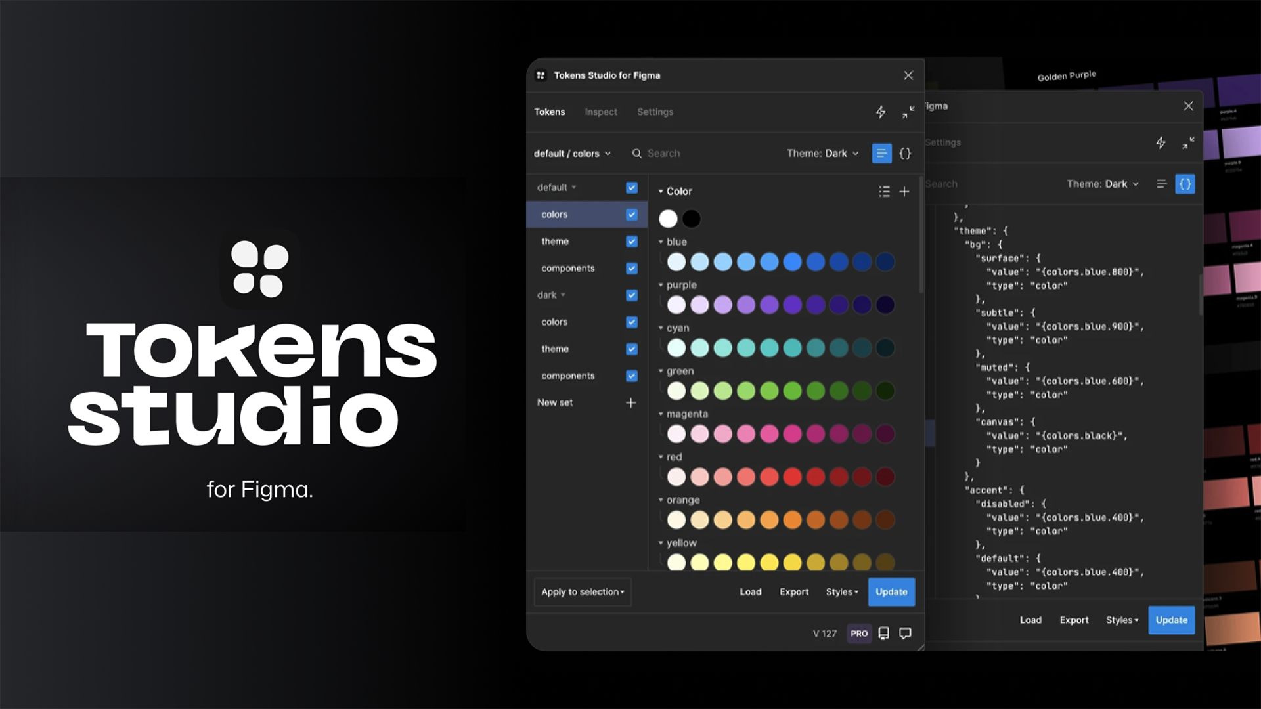
Task: Open the feedback chat bubble icon
Action: 905,633
